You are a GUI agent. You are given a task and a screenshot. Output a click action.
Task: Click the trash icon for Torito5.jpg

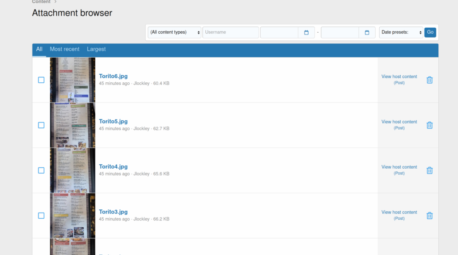point(429,125)
